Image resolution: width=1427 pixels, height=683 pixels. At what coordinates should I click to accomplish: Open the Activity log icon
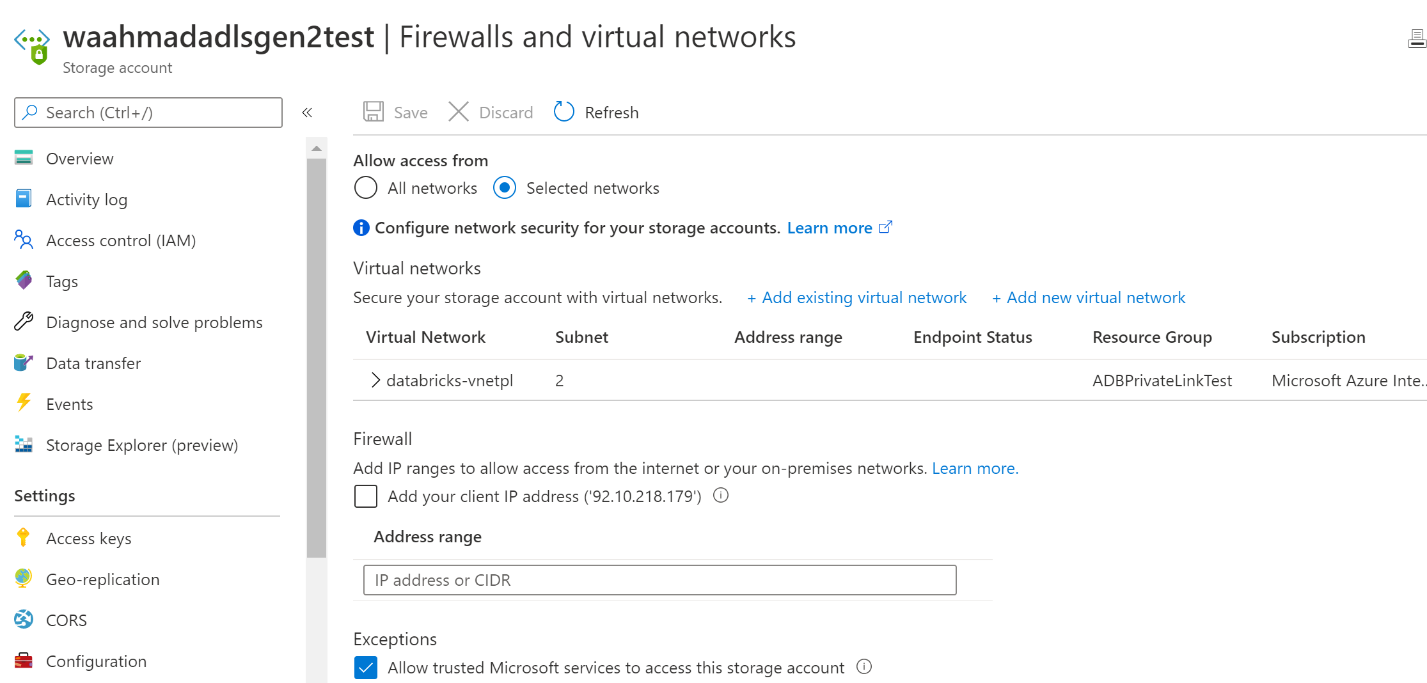tap(23, 199)
